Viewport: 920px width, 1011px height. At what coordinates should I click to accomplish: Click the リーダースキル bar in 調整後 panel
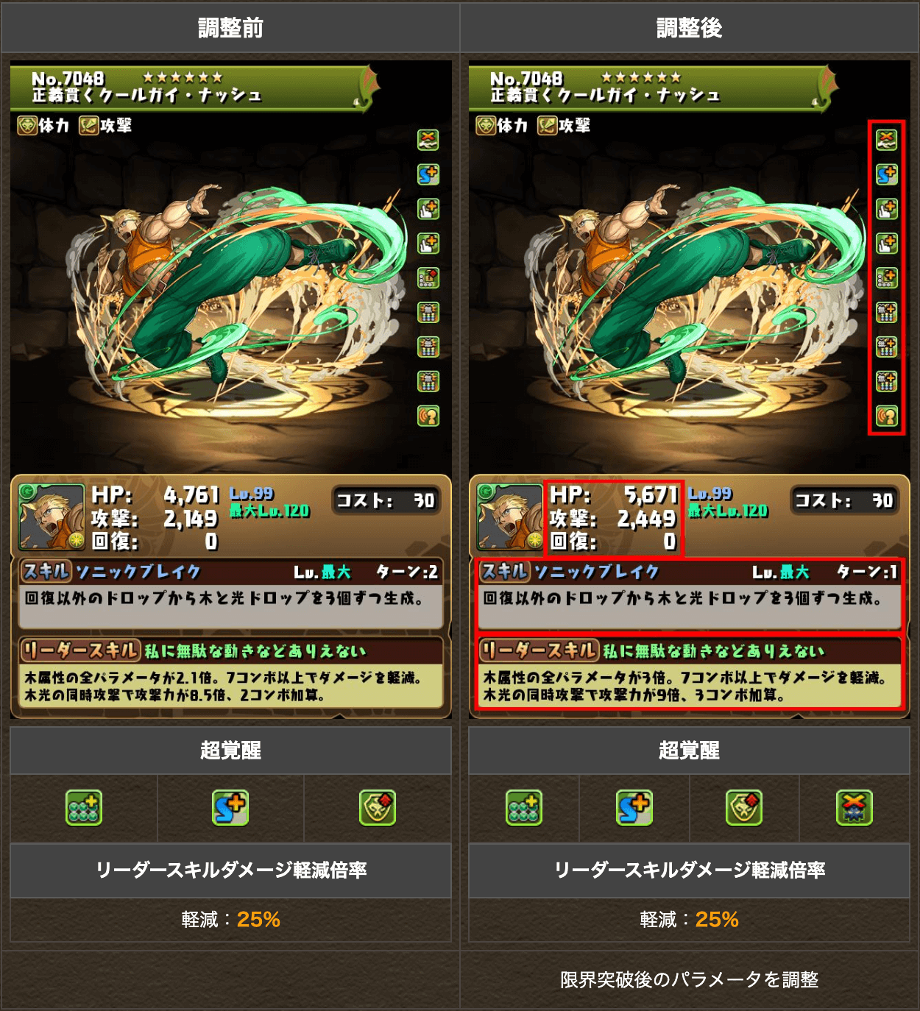pyautogui.click(x=690, y=650)
